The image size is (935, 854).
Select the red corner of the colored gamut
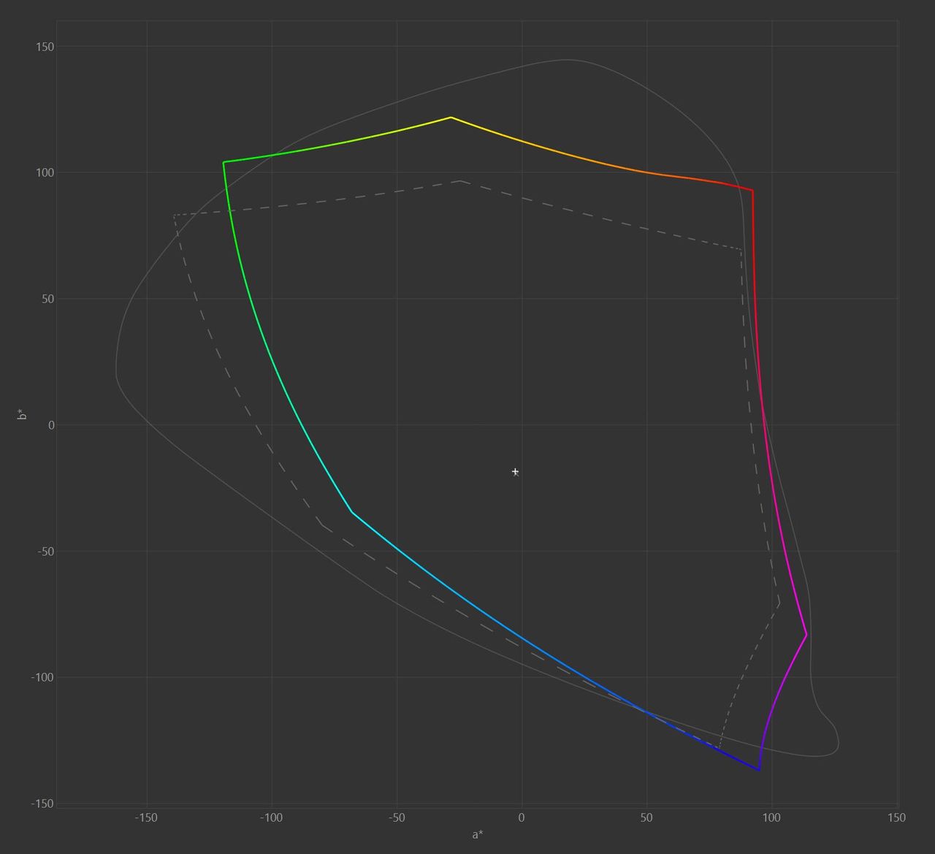752,191
